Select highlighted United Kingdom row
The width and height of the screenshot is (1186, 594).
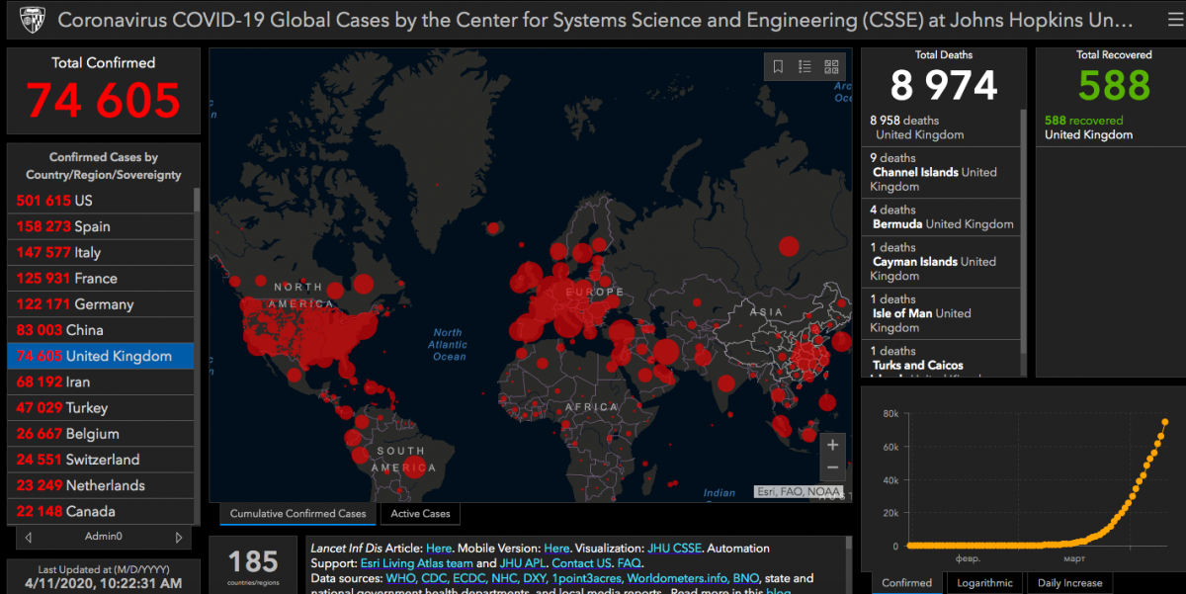click(x=101, y=356)
